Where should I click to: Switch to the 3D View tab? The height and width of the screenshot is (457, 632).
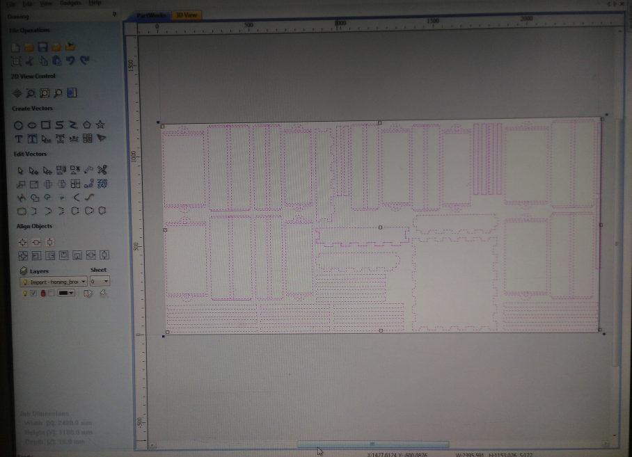click(187, 15)
